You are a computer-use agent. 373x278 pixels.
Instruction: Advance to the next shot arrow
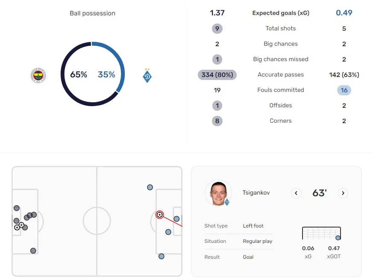[x=343, y=193]
